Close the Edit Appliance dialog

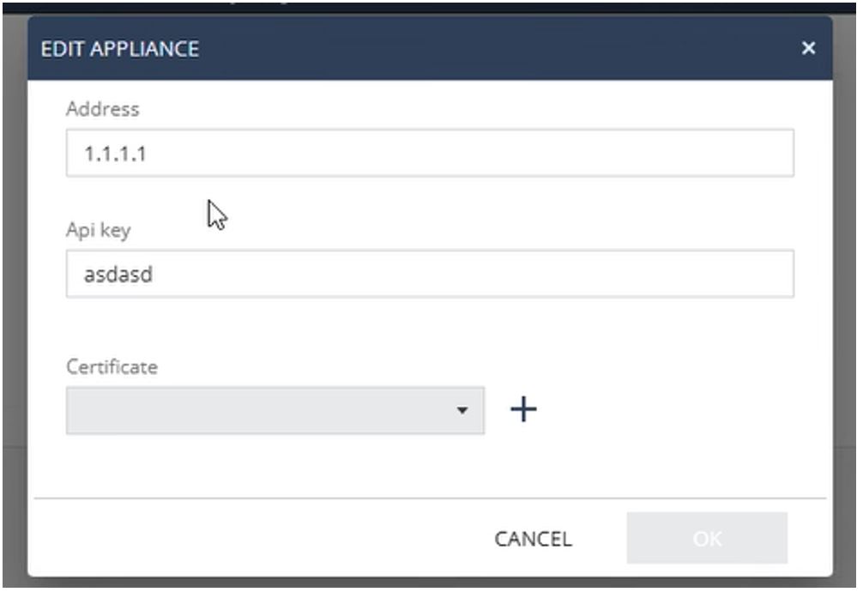click(x=808, y=48)
